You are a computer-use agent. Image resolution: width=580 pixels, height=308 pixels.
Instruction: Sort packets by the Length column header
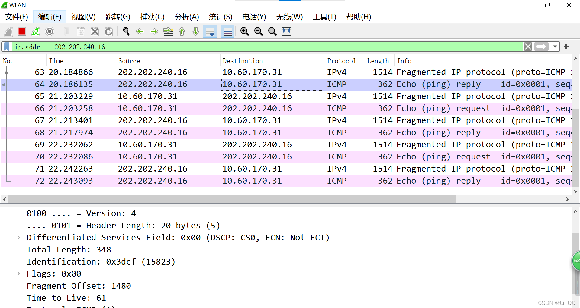[x=379, y=61]
